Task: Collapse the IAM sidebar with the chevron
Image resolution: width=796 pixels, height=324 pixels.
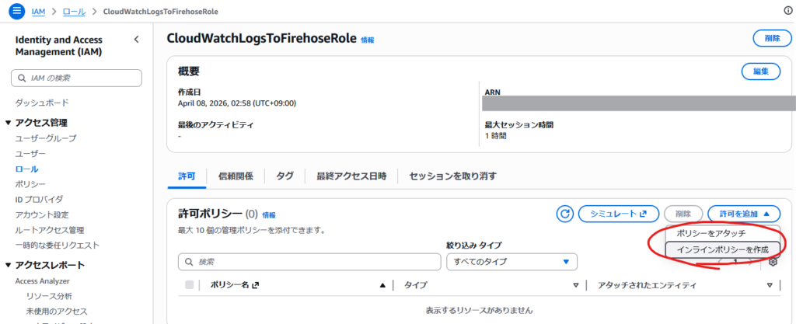Action: pyautogui.click(x=137, y=40)
